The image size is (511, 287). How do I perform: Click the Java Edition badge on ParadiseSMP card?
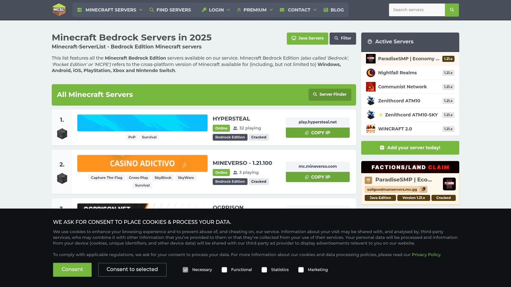pos(380,198)
